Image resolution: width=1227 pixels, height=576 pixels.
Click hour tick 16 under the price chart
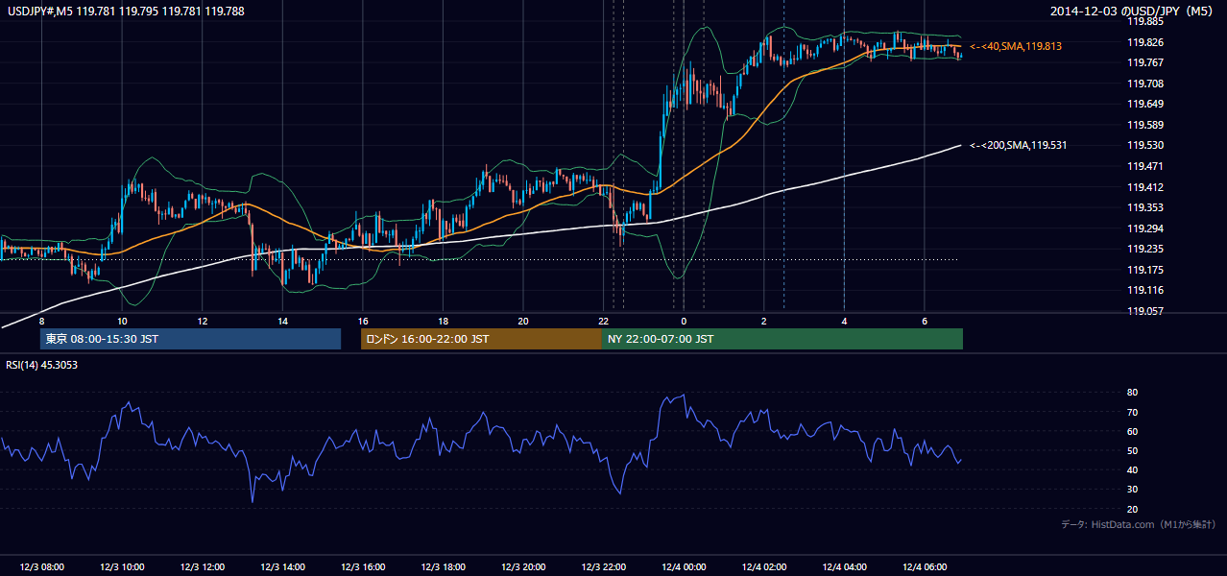click(x=362, y=321)
